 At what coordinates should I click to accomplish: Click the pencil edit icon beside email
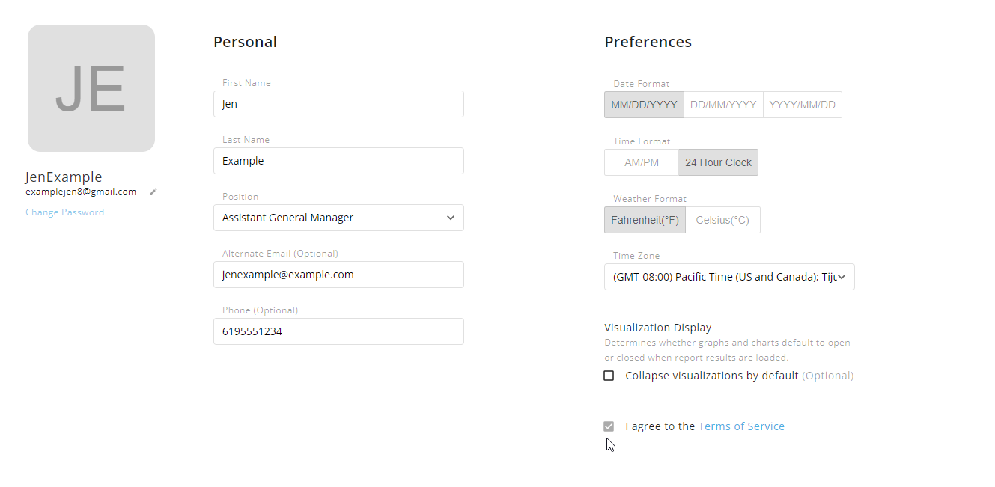click(x=153, y=192)
